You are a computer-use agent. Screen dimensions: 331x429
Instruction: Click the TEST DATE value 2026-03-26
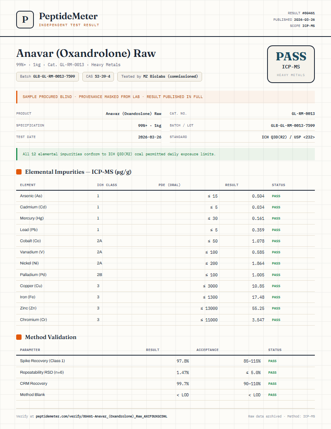click(150, 137)
